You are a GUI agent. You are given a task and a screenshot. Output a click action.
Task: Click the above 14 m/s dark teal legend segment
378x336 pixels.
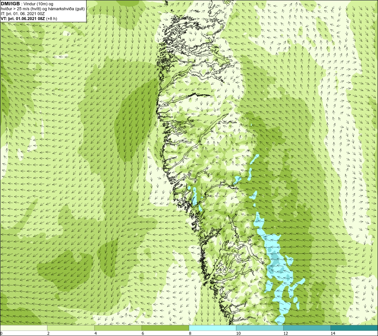pyautogui.click(x=355, y=328)
